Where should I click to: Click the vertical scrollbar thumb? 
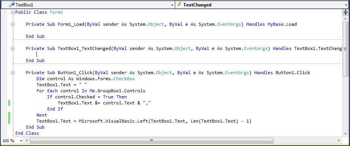pos(345,49)
